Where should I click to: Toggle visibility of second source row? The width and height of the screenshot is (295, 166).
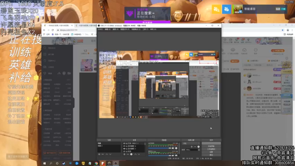coord(124,146)
